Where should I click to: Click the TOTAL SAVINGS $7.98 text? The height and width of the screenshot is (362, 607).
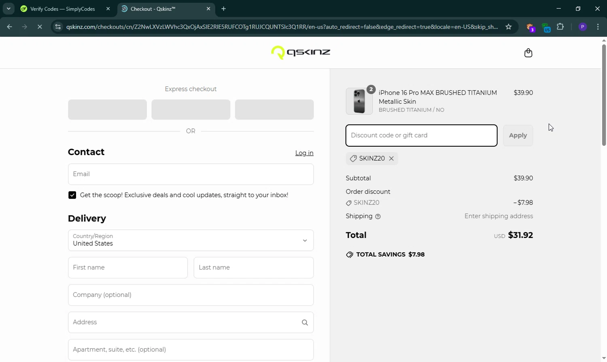click(x=391, y=255)
